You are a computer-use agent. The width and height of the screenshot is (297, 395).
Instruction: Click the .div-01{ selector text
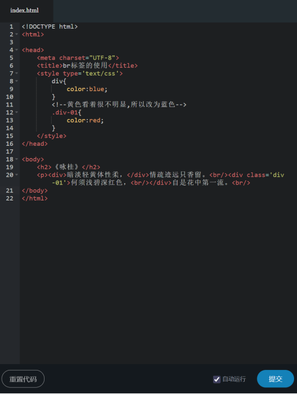[x=67, y=112]
